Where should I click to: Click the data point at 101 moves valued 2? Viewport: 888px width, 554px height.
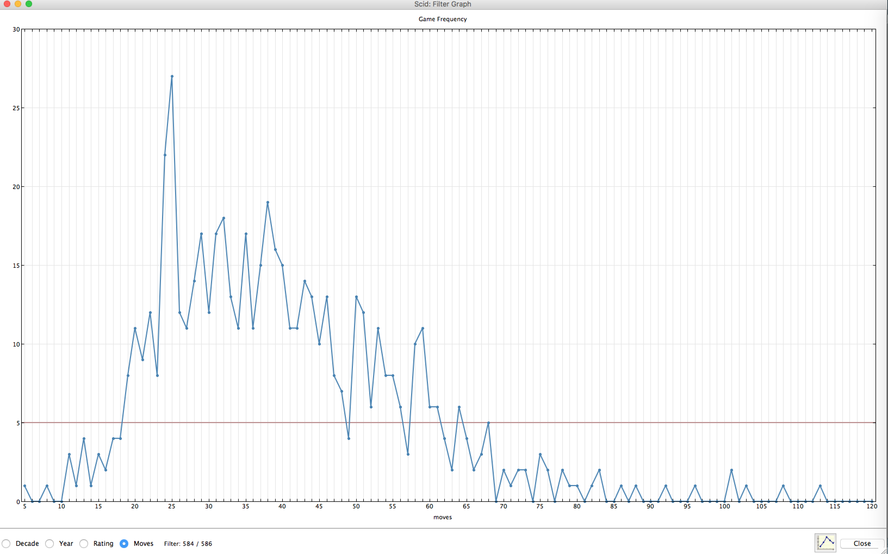pos(731,470)
